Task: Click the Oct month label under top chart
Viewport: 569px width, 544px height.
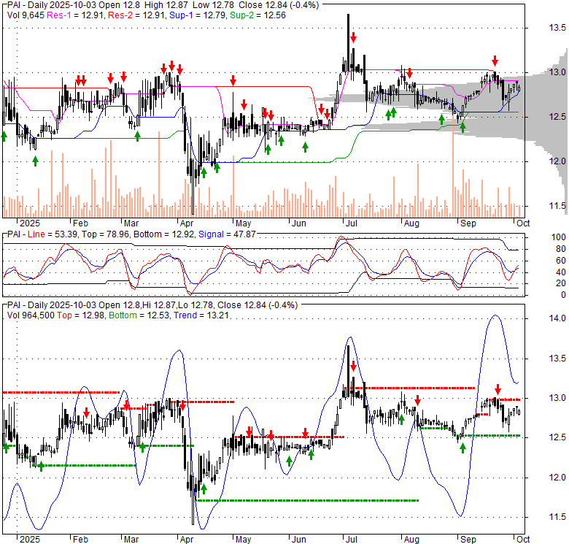Action: [523, 223]
